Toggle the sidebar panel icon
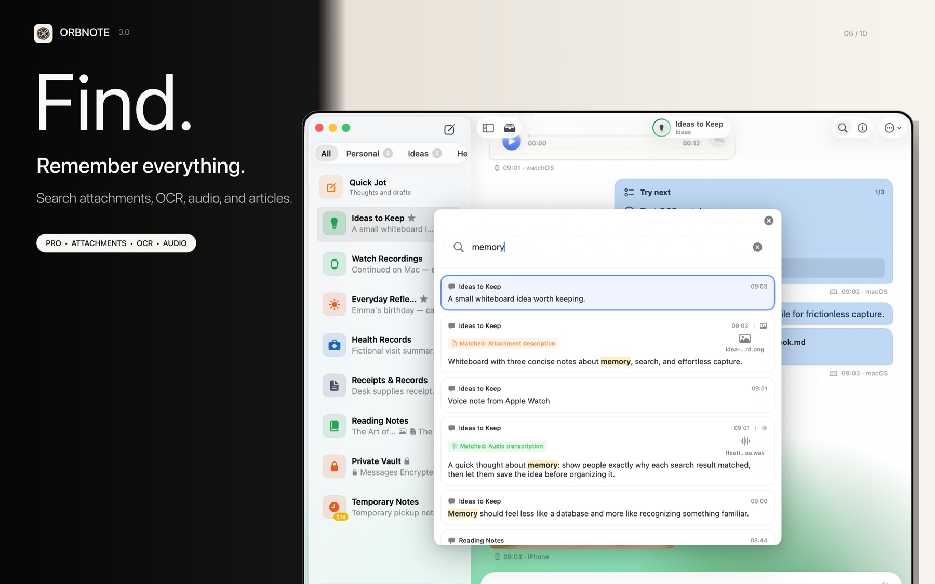Screen dimensions: 935x584 coord(488,128)
